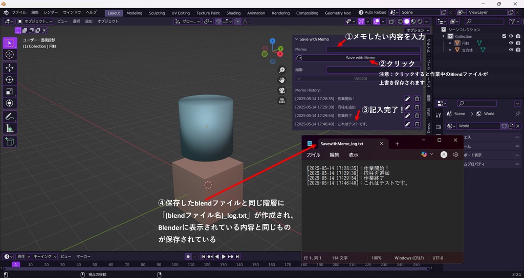Select the Annotate pencil tool
The image size is (524, 278).
(x=10, y=117)
